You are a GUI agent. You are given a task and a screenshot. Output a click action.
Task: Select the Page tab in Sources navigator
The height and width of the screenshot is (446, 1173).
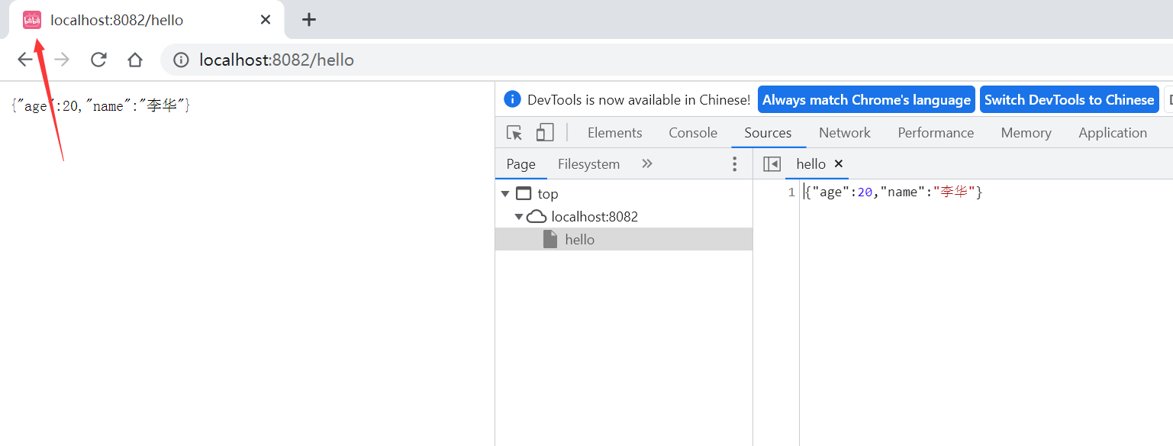(521, 164)
